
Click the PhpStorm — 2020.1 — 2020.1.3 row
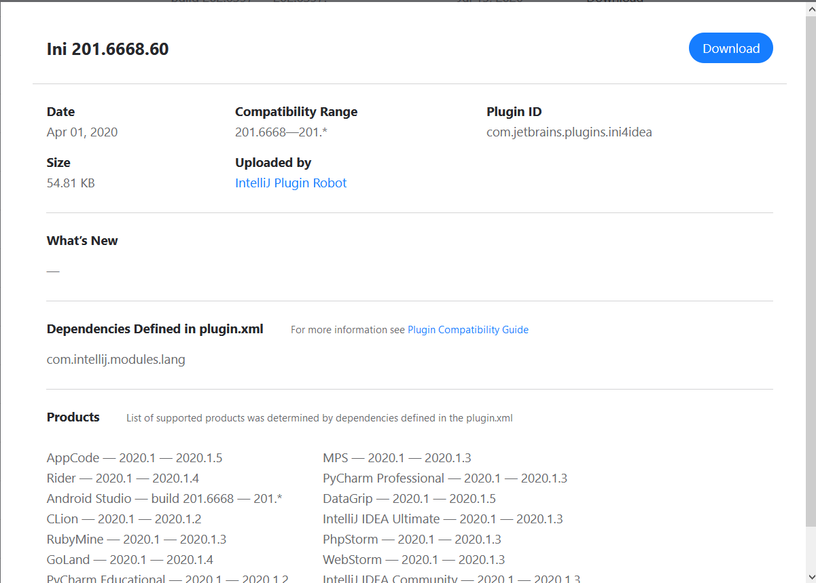tap(412, 540)
